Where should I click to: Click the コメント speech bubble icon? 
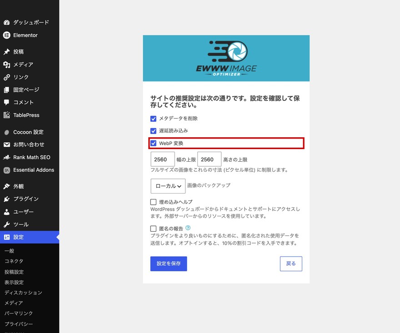coord(7,102)
